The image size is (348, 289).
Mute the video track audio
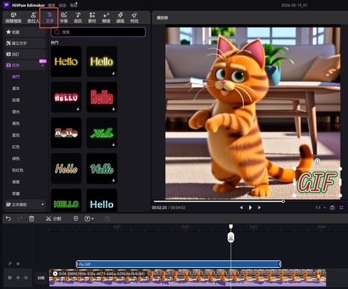[x=26, y=277]
